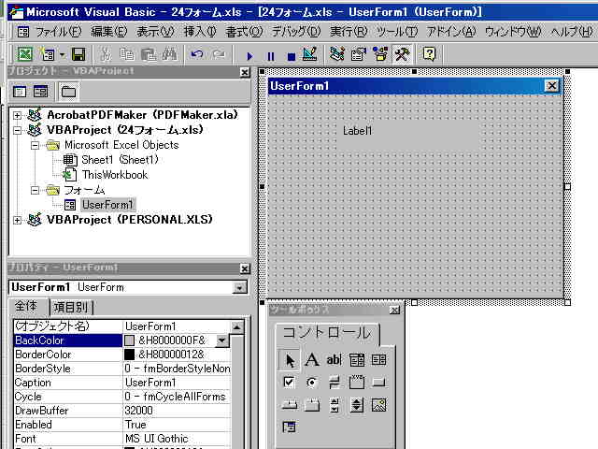Screen dimensions: 598x449
Task: Click the BackColor gray color swatch
Action: (129, 340)
